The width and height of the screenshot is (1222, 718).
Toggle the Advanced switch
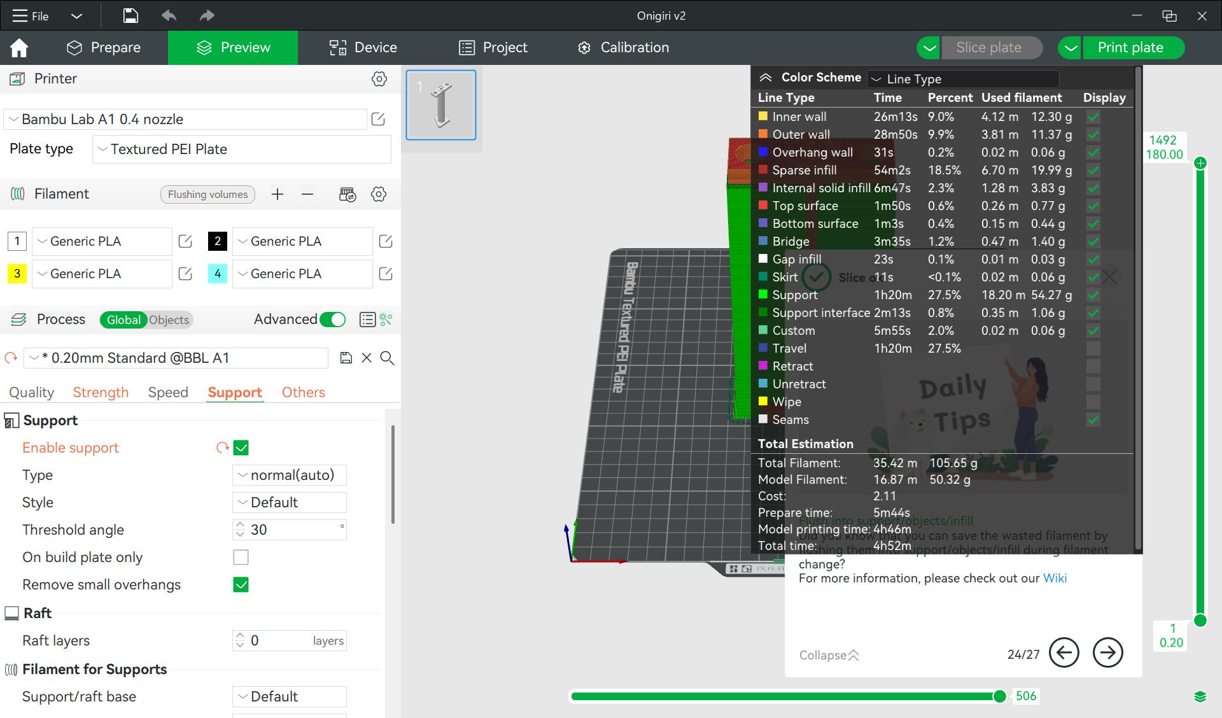coord(332,320)
